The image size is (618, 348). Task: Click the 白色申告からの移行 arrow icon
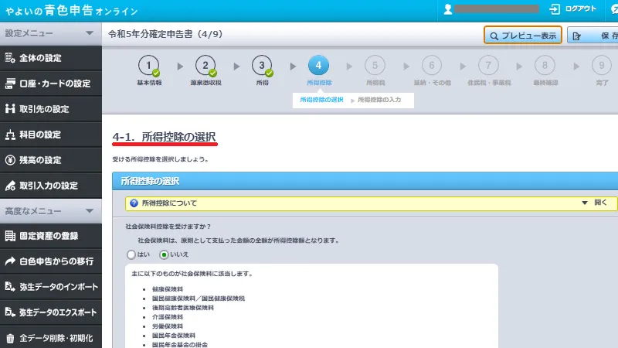10,261
